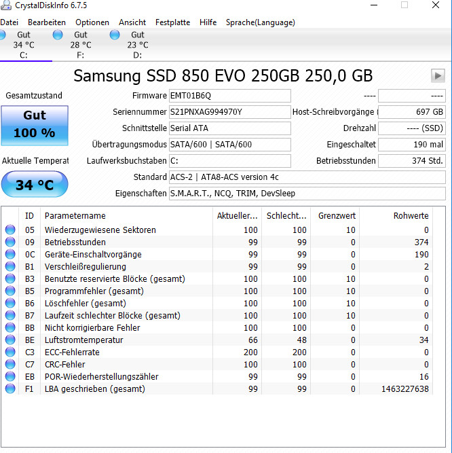452x453 pixels.
Task: Click the next disk arrow button
Action: (x=438, y=76)
